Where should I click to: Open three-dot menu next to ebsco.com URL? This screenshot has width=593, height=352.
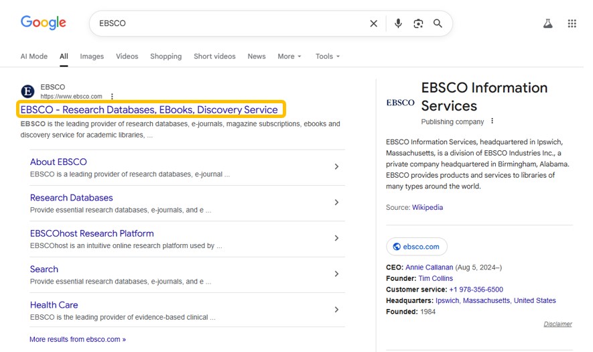click(112, 97)
